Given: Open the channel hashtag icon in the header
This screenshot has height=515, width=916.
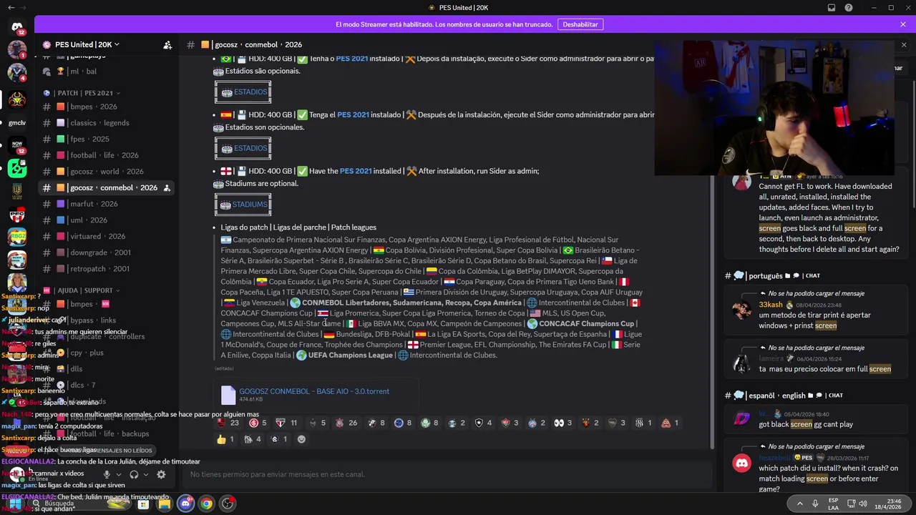Looking at the screenshot, I should tap(190, 44).
